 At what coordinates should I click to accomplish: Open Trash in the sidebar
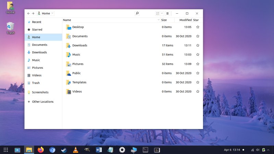43,83
